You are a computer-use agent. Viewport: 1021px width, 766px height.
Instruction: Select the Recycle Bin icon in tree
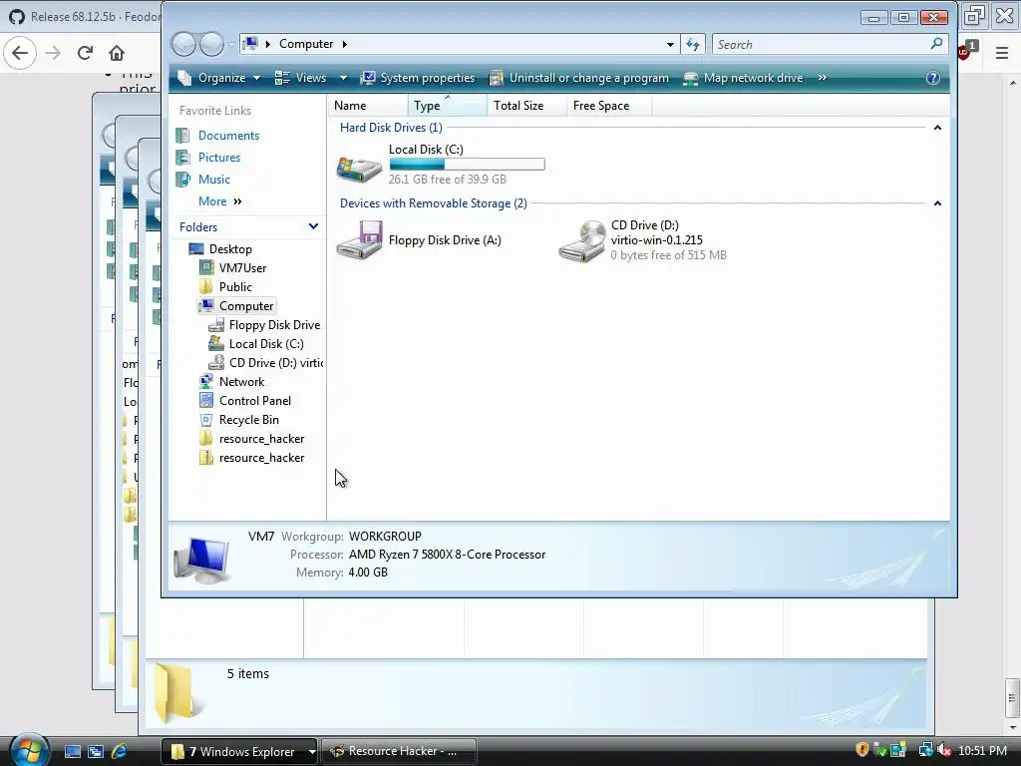pyautogui.click(x=206, y=420)
